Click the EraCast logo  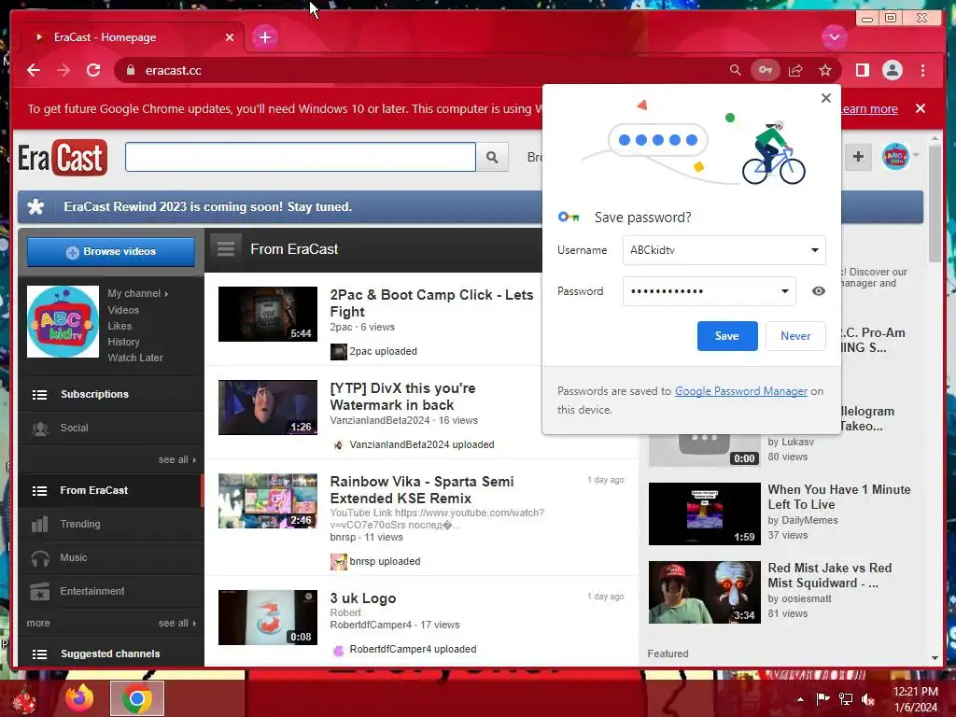click(63, 157)
